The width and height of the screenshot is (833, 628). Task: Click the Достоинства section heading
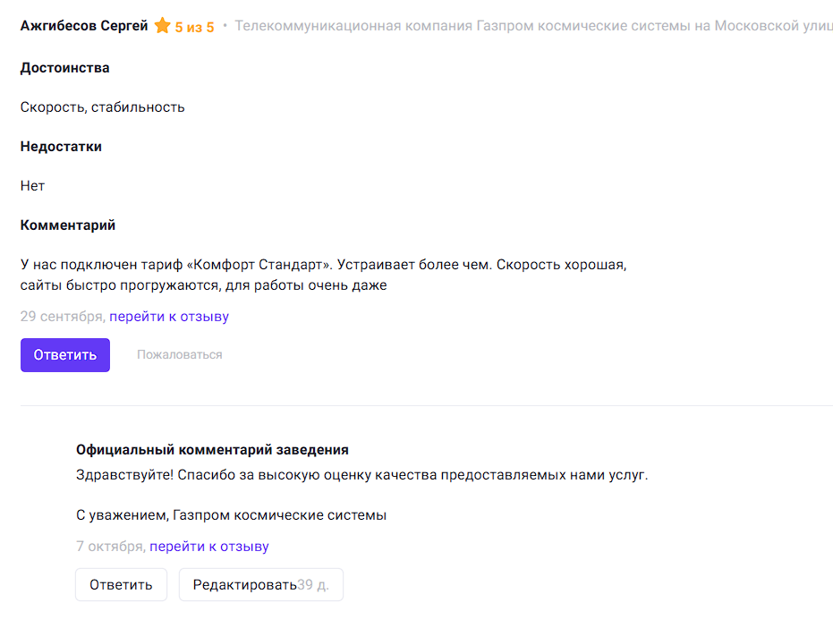click(65, 68)
